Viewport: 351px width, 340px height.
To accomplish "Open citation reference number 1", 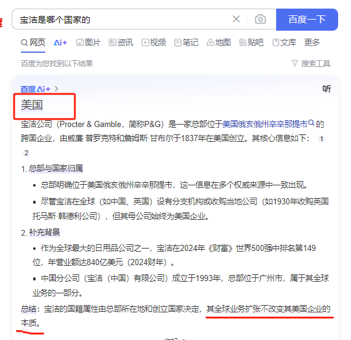I will point(322,139).
